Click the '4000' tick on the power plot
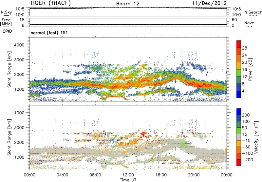 [x=19, y=45]
